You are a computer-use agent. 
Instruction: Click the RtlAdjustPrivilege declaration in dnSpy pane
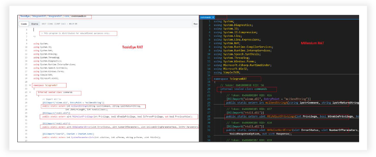[x=293, y=117]
